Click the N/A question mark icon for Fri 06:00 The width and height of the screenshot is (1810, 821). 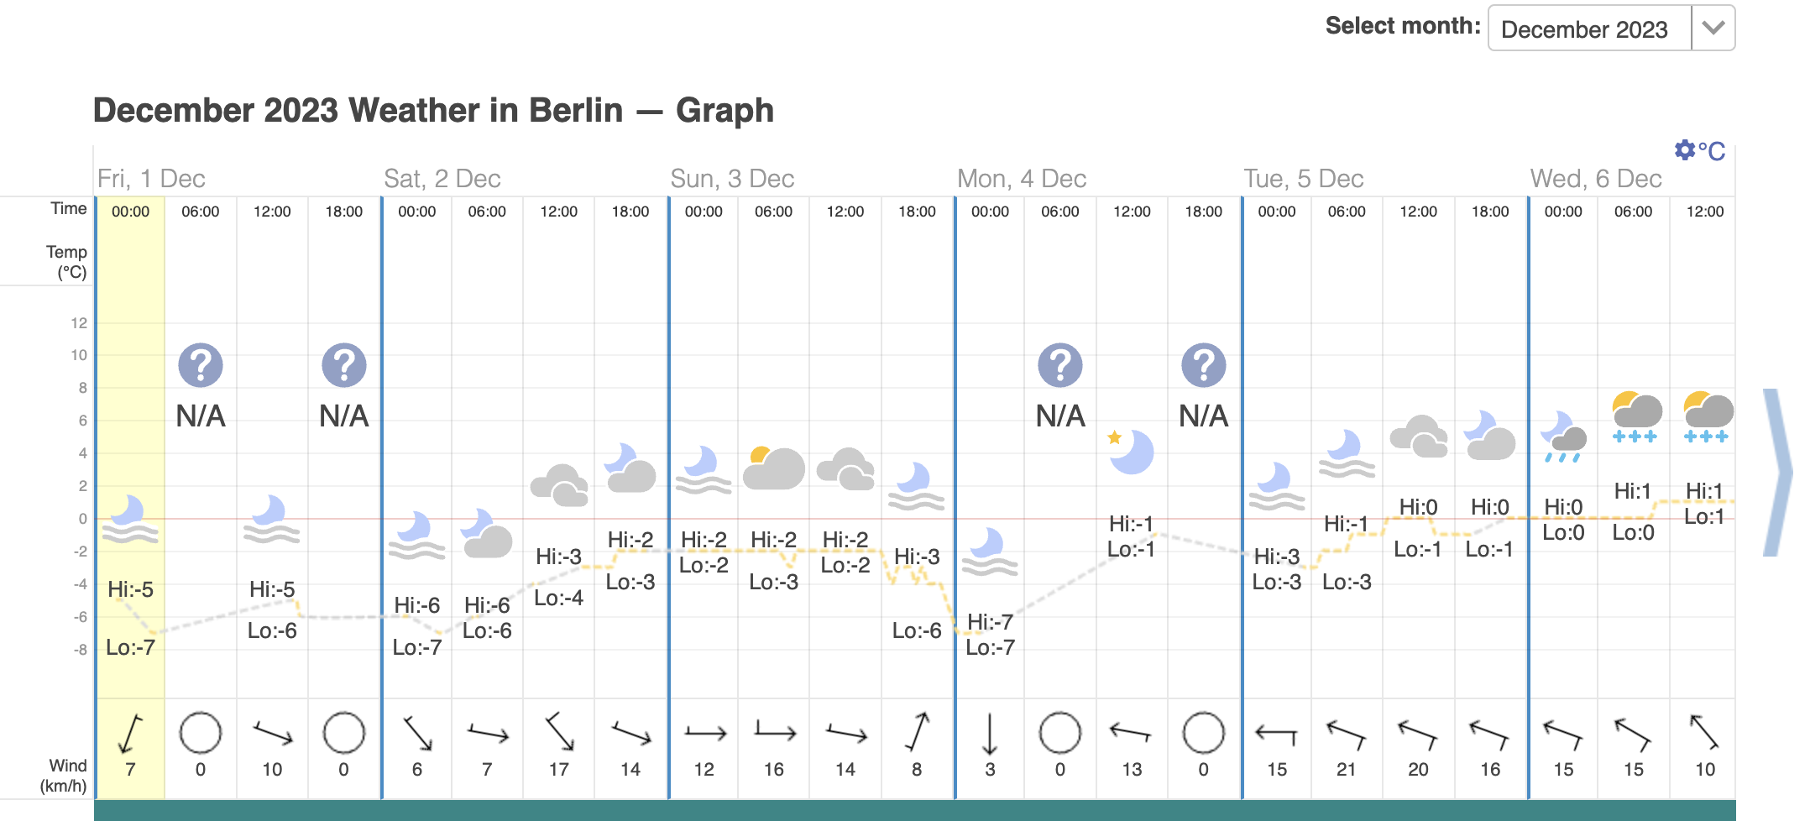pos(201,365)
